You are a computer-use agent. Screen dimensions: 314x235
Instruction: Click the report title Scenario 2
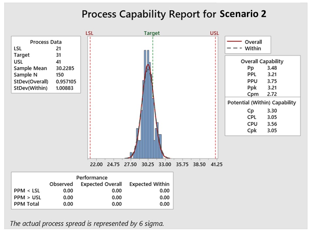[x=243, y=14]
